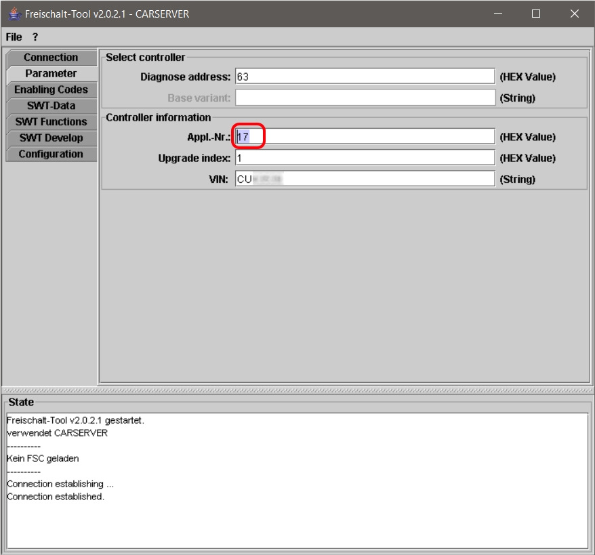The width and height of the screenshot is (595, 555).
Task: Switch to the Connection tab
Action: [52, 58]
